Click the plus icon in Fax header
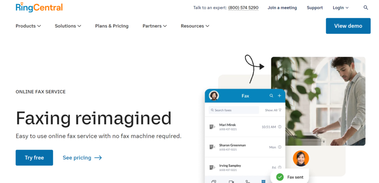Image resolution: width=379 pixels, height=183 pixels. tap(279, 96)
